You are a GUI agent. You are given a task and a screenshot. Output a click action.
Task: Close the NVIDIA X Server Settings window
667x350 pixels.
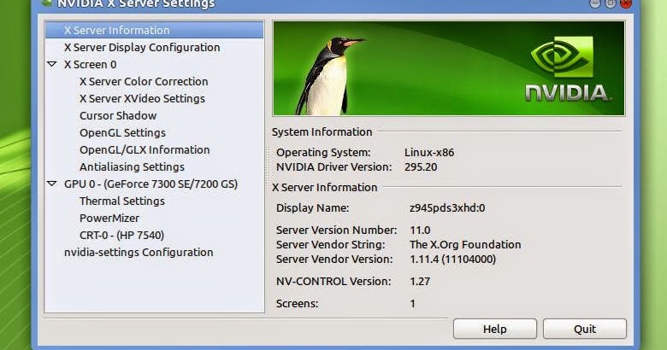[626, 3]
